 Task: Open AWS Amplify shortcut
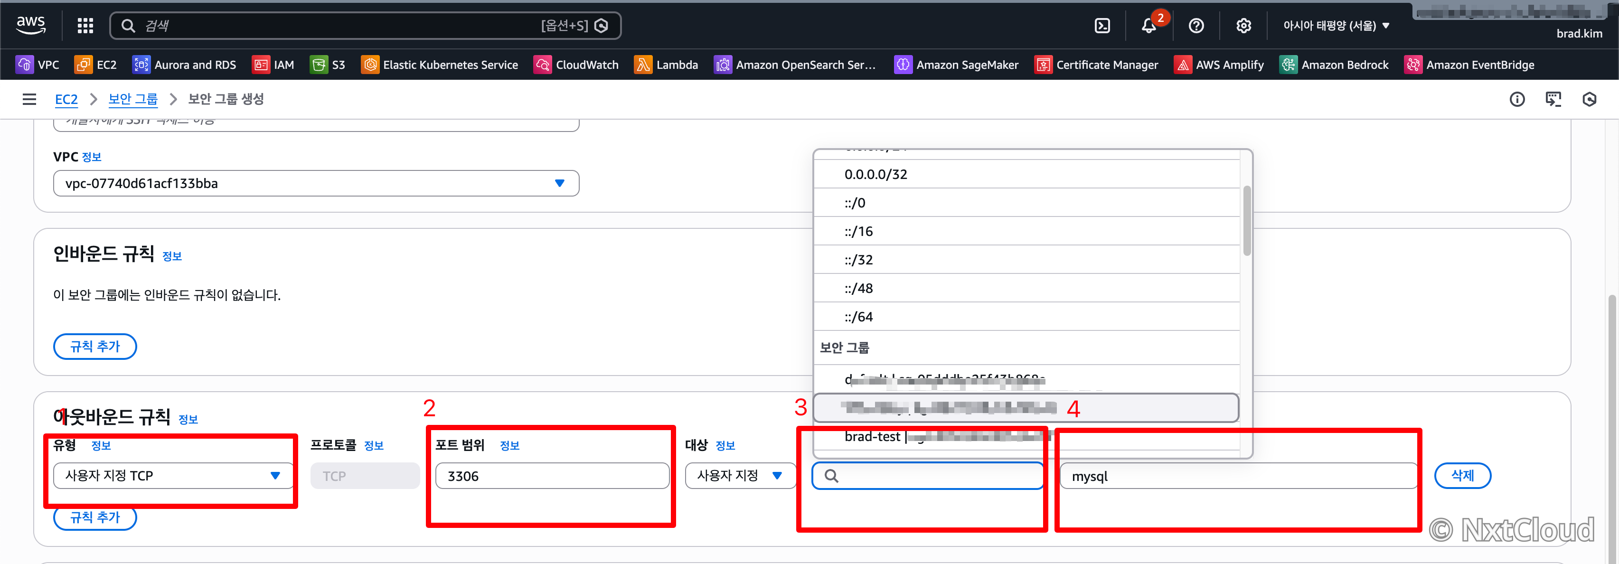[x=1219, y=64]
